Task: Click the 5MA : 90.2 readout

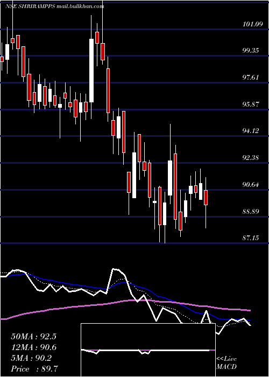Action: coord(31,358)
